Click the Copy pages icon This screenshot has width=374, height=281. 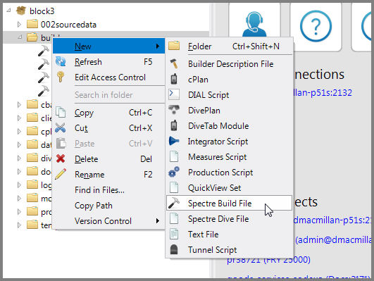pyautogui.click(x=61, y=112)
